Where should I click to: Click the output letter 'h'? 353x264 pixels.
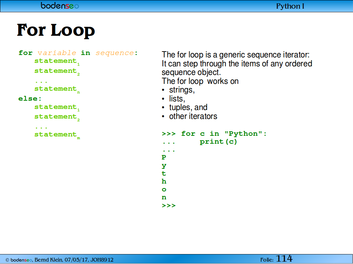tap(164, 181)
